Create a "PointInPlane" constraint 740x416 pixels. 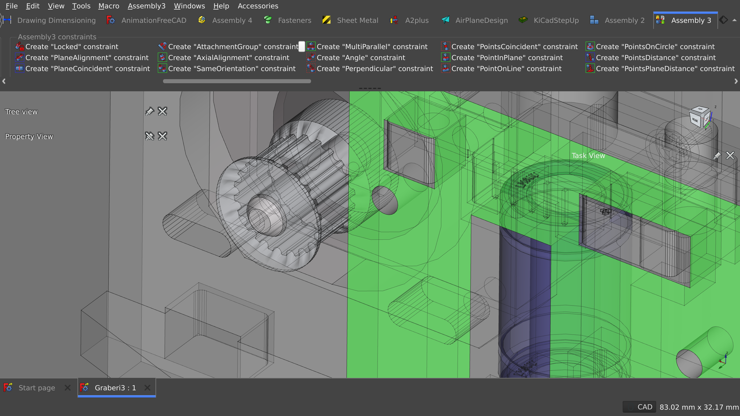point(502,57)
